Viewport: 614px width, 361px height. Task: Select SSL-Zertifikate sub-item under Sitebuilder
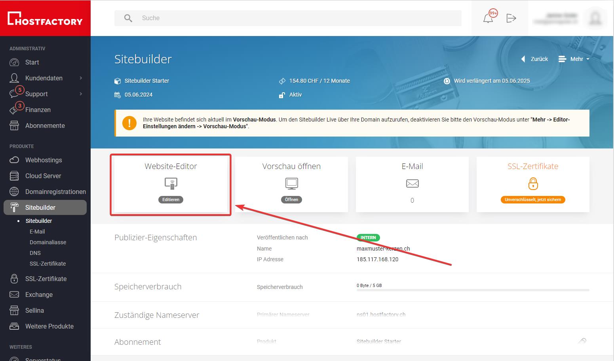[x=48, y=264]
